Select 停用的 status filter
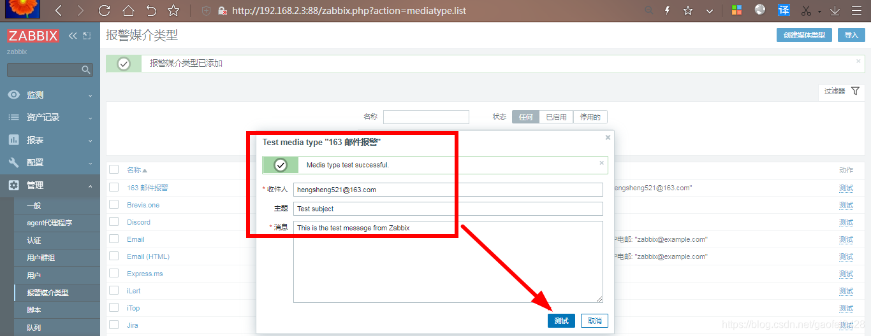This screenshot has width=871, height=336. pyautogui.click(x=590, y=117)
